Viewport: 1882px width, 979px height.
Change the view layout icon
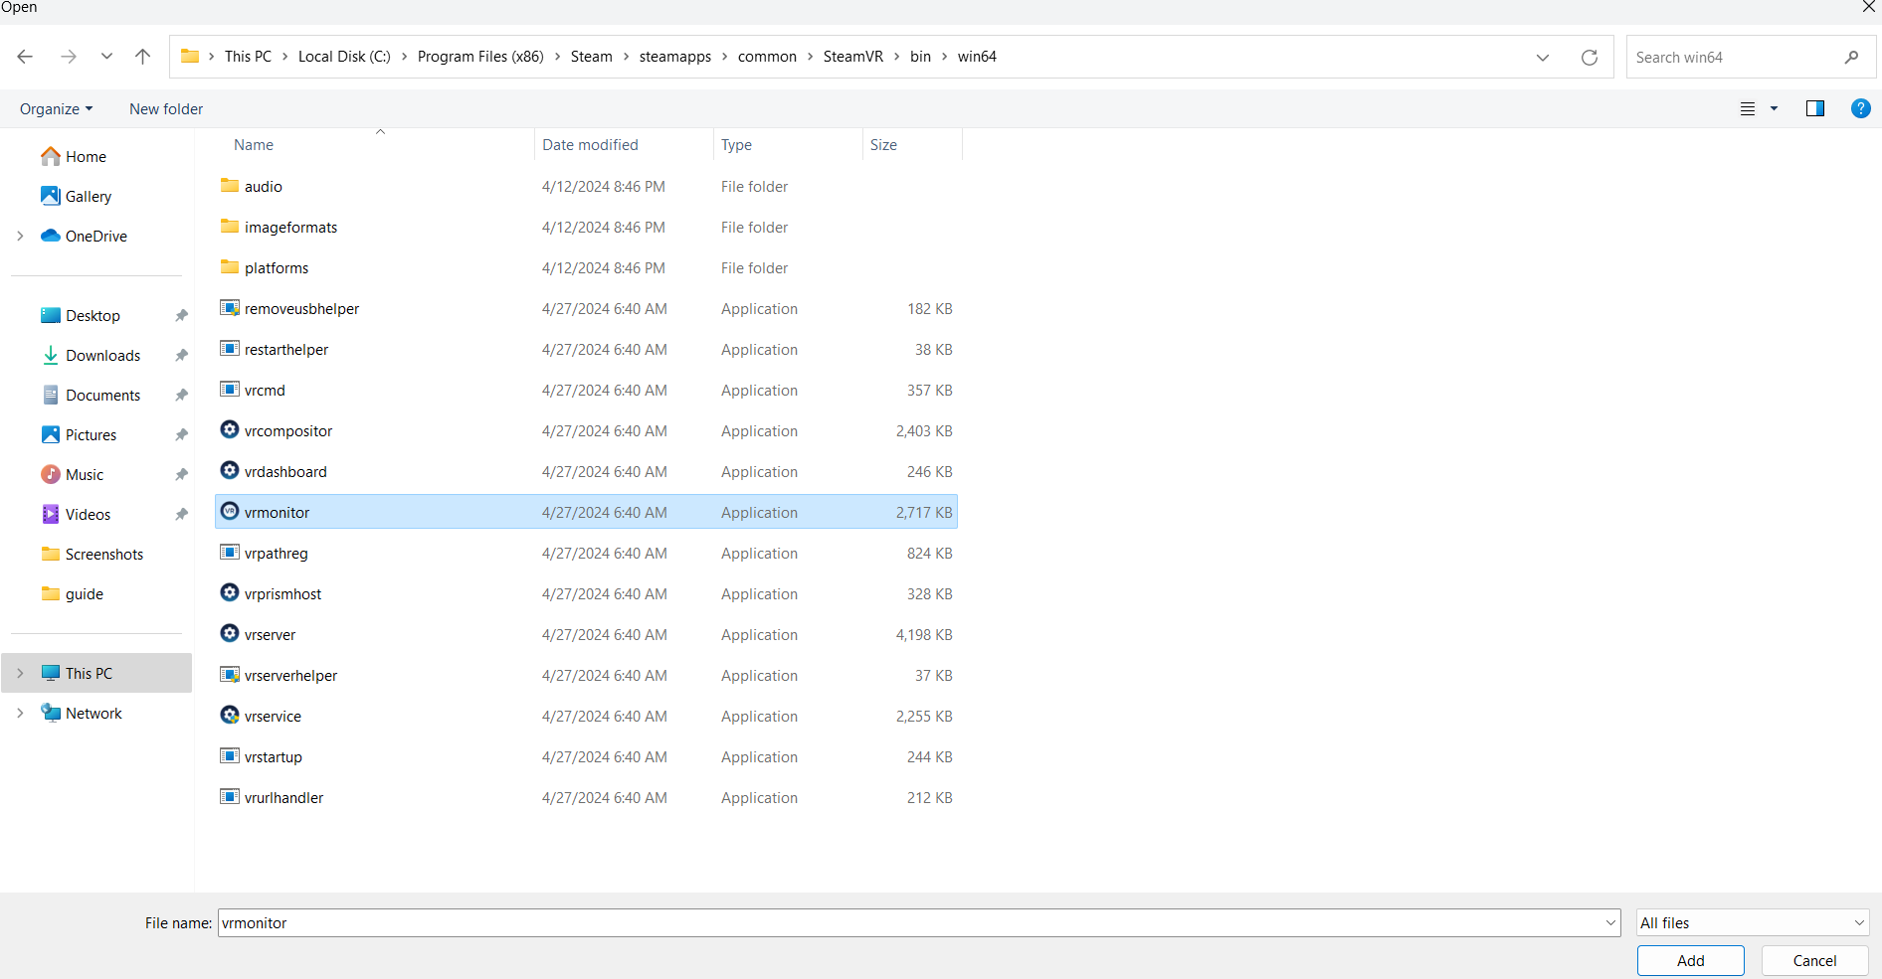tap(1748, 109)
